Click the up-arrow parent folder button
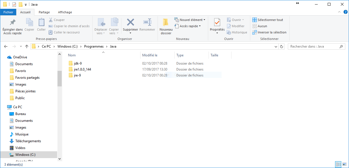 [27, 46]
